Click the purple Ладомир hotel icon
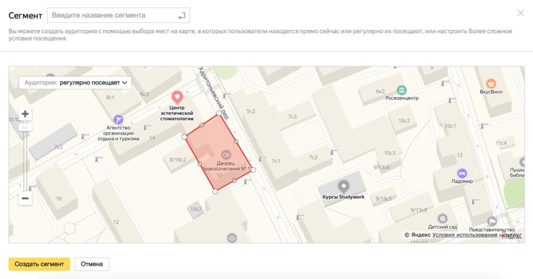 pos(461,173)
